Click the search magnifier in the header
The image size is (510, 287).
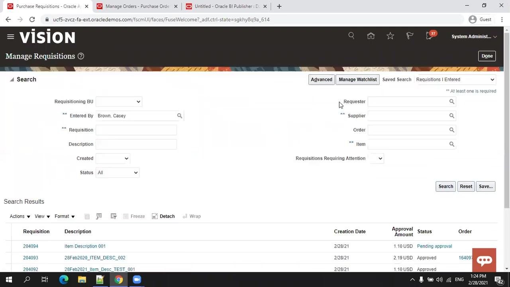pyautogui.click(x=351, y=36)
